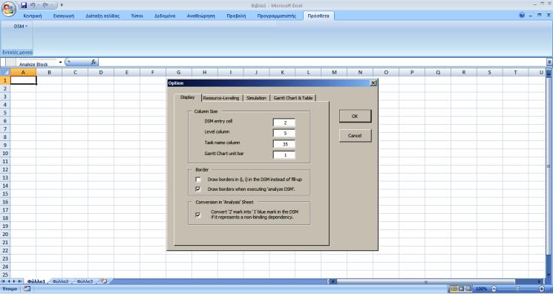Switch to the Display tab in Option dialog
The image size is (553, 294).
(x=187, y=97)
